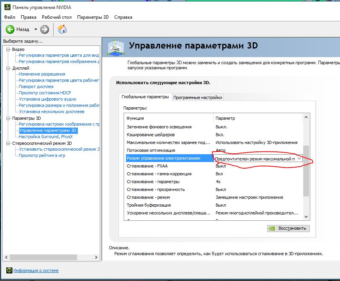Select Установить стереоскопический режим 3D task
The image size is (340, 281).
pos(59,149)
